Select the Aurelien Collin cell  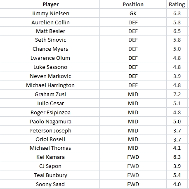[x=50, y=22]
